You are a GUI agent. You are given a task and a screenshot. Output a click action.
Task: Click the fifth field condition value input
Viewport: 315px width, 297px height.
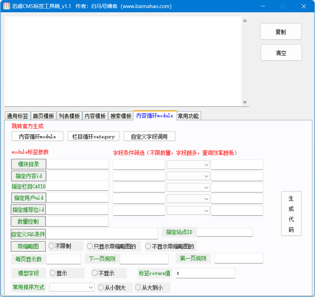tap(237, 210)
